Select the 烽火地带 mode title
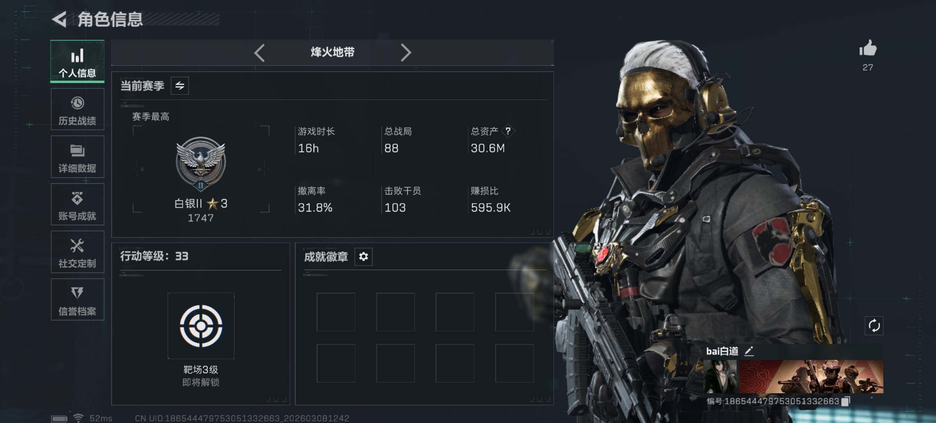 click(333, 52)
